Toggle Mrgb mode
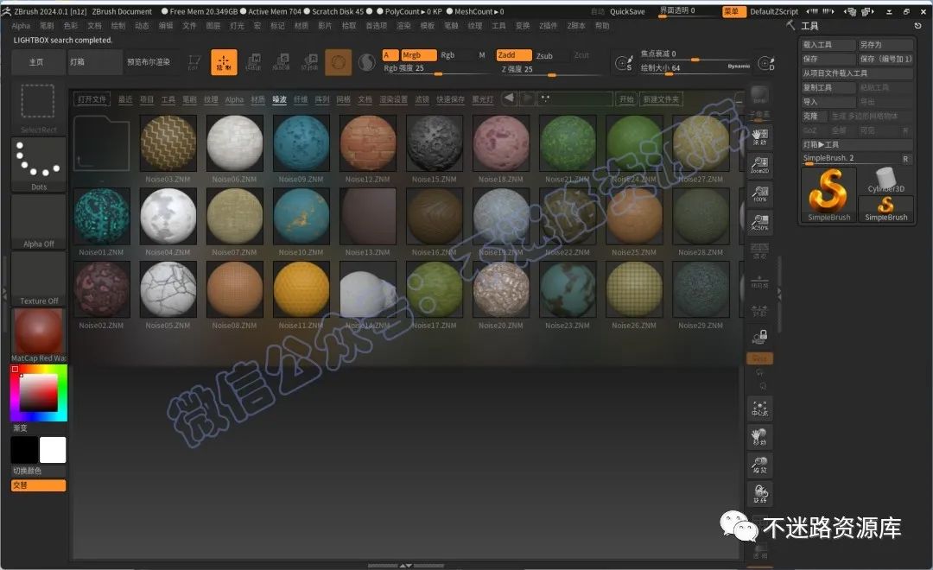 (418, 55)
